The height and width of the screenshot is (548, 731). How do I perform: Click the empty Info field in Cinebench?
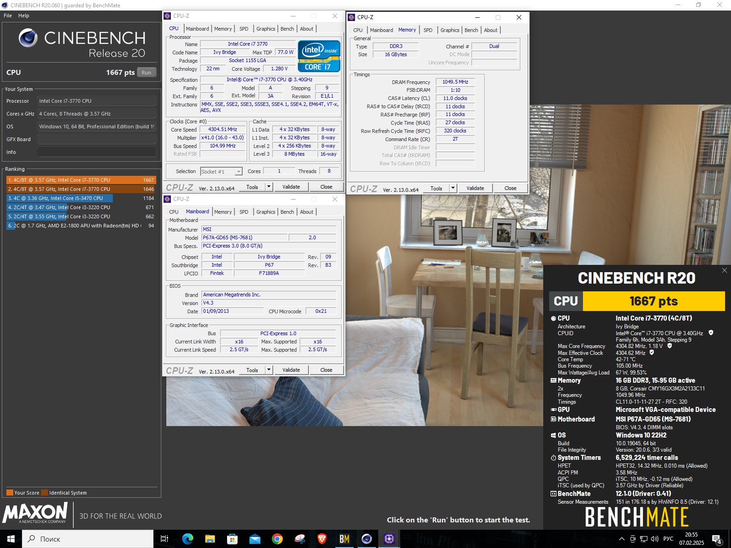pyautogui.click(x=96, y=152)
